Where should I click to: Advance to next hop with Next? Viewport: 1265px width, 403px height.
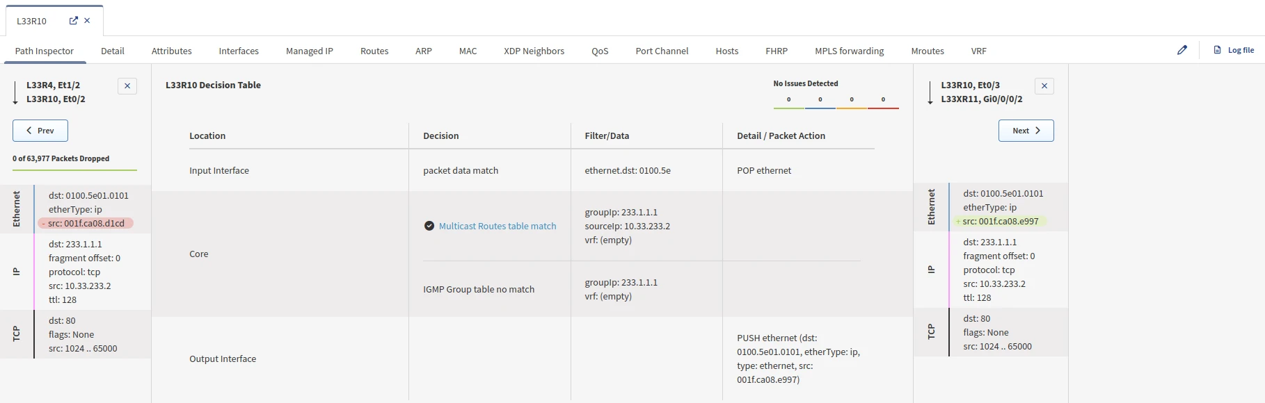(1026, 131)
